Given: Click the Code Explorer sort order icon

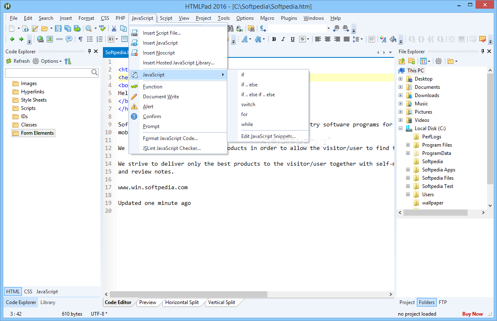Looking at the screenshot, I should point(68,61).
